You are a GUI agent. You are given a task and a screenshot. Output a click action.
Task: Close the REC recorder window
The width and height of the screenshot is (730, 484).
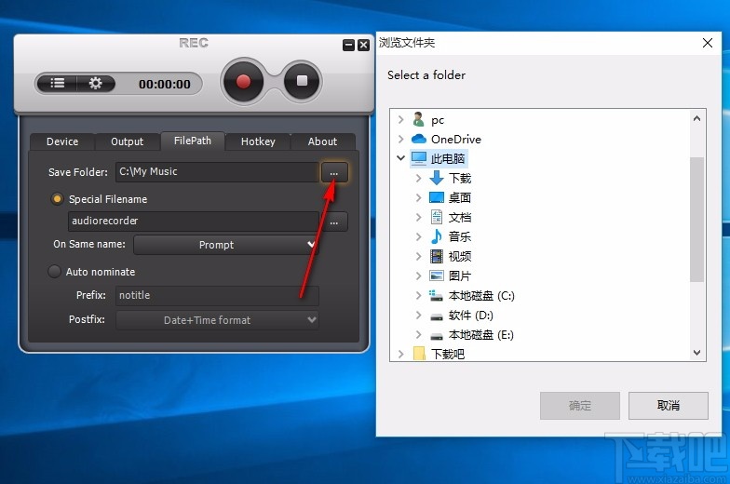tap(363, 45)
